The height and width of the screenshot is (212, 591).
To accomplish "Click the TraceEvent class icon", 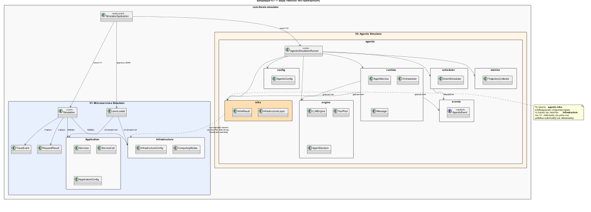I will (14, 148).
